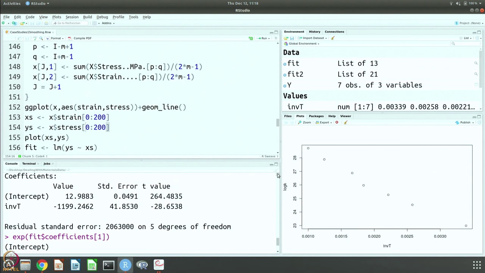This screenshot has width=485, height=273.
Task: Switch to the Packages tab
Action: [x=316, y=116]
